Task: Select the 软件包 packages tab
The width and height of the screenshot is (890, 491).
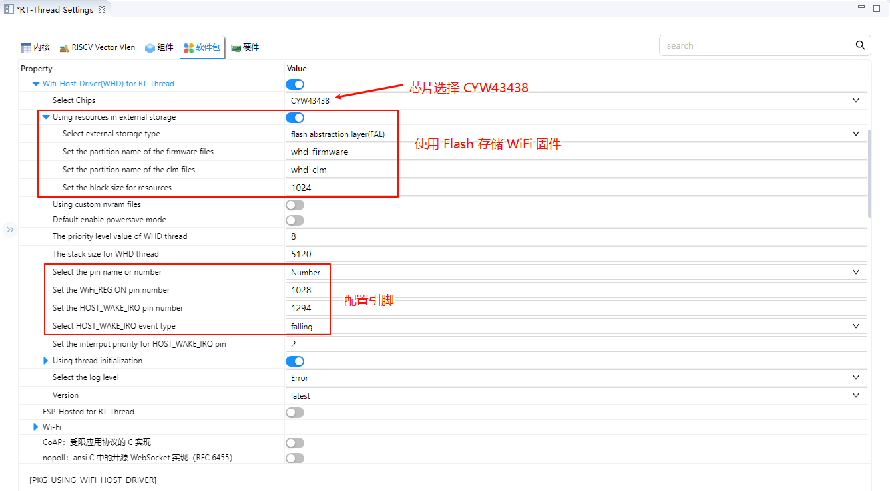Action: coord(202,47)
